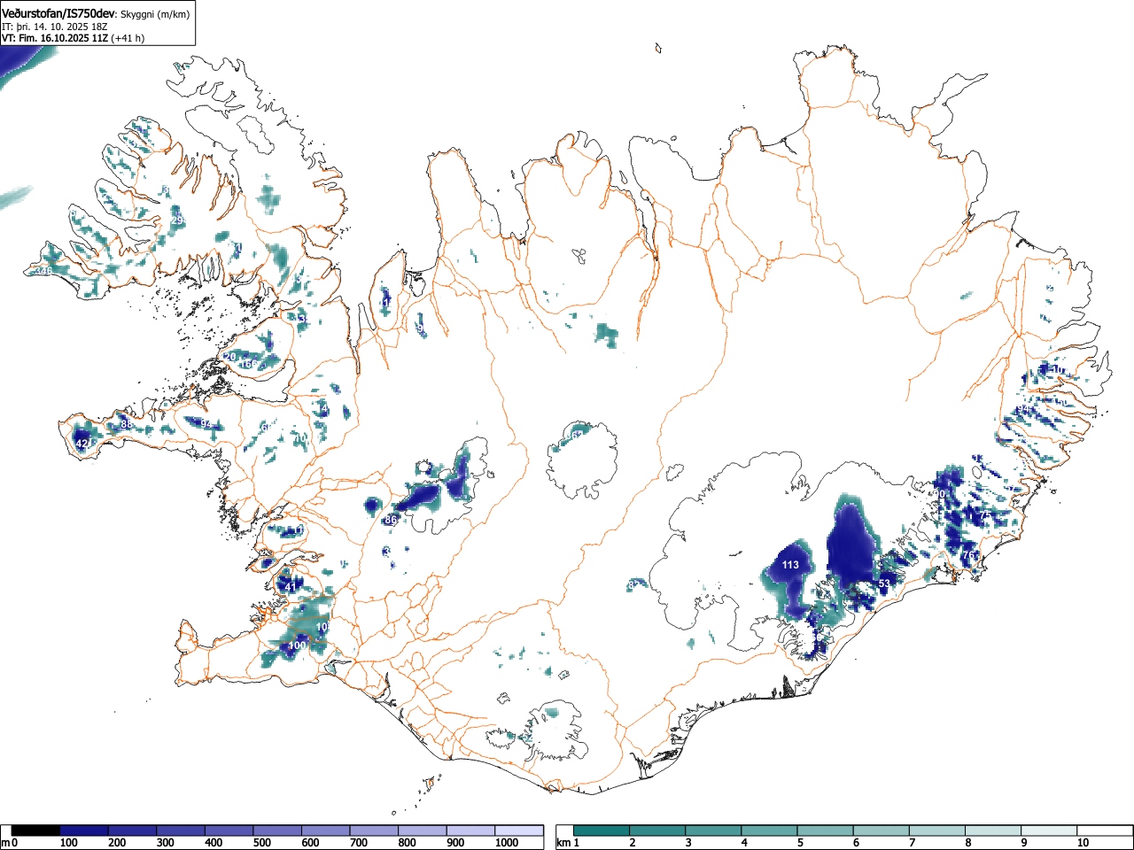Click the 'Skyggni (m/km)' label
This screenshot has width=1134, height=850.
point(154,14)
